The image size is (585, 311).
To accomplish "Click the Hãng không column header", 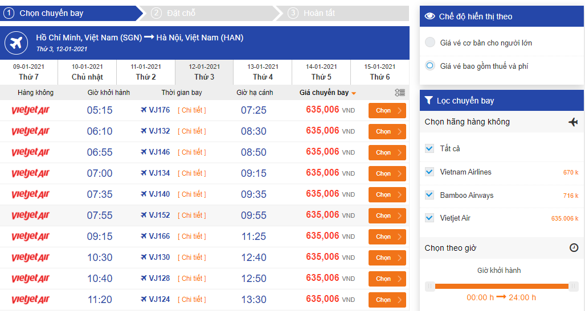I will coord(35,92).
